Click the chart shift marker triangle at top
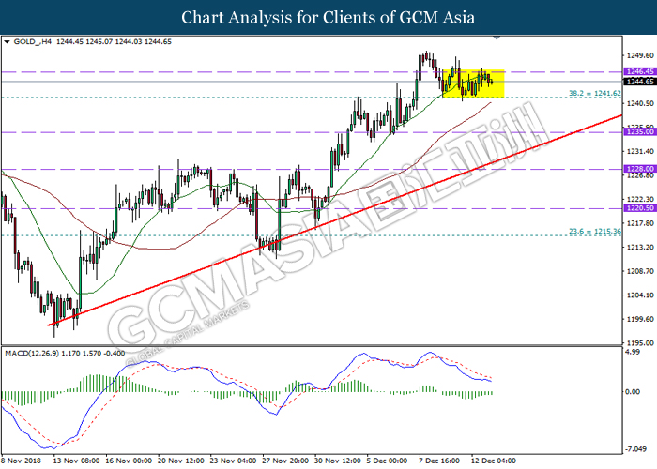This screenshot has width=657, height=469. coord(497,38)
